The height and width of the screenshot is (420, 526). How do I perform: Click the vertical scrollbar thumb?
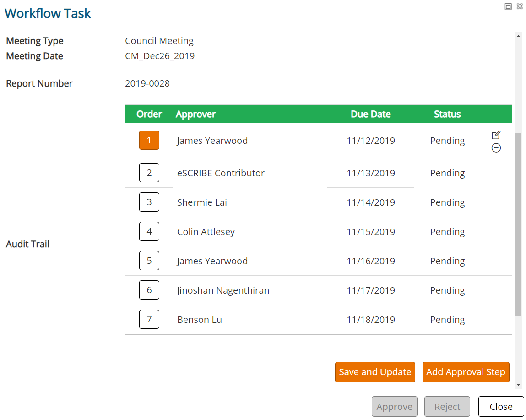(518, 224)
